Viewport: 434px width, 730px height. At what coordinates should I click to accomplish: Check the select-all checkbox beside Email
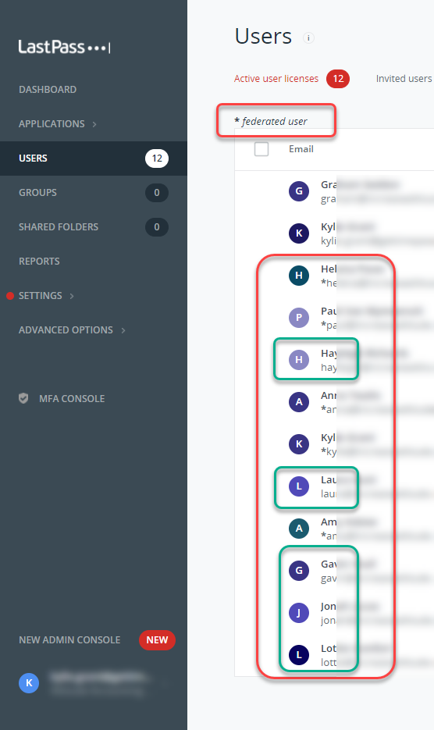point(261,149)
